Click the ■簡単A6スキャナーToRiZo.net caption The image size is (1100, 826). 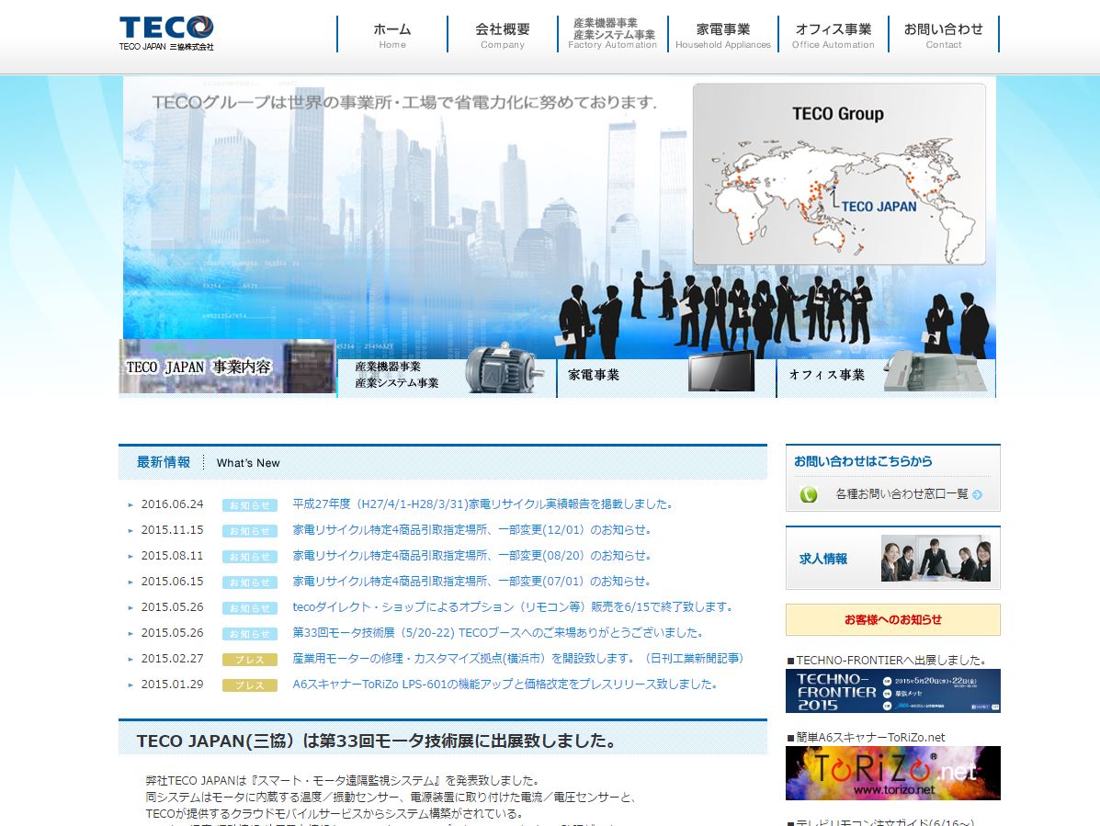pos(867,738)
